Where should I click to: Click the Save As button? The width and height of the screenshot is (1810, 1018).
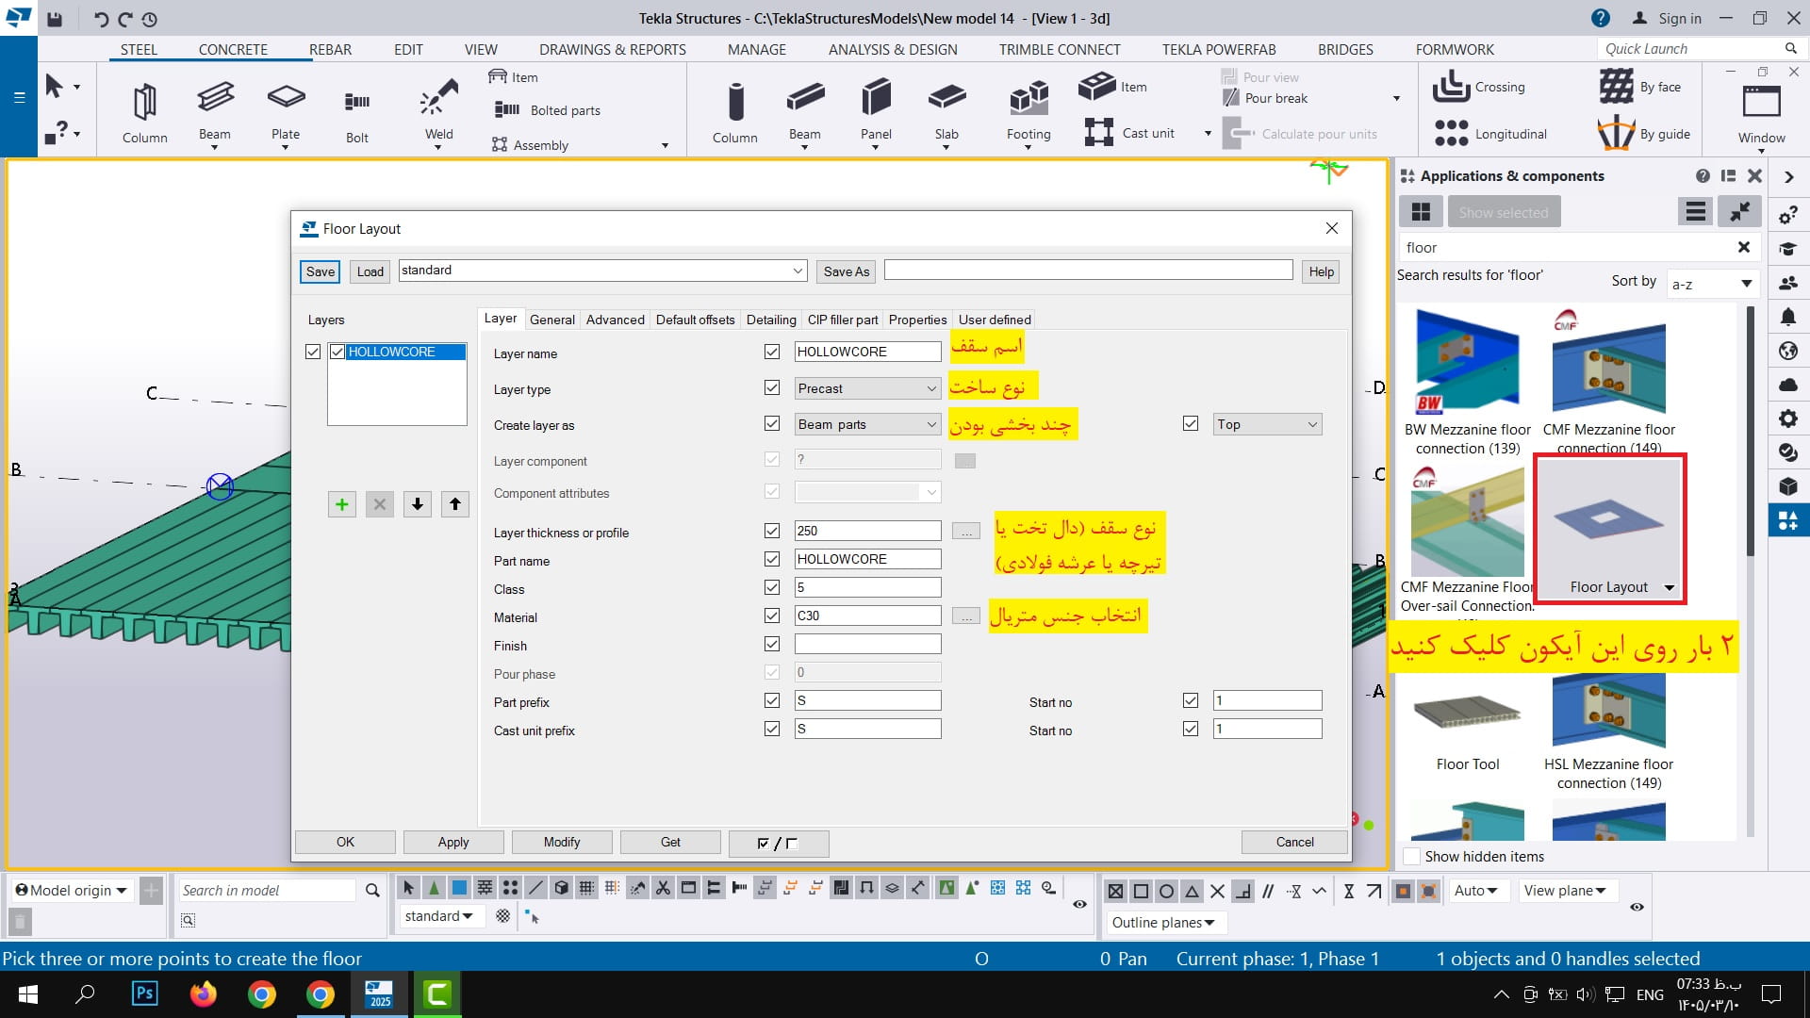tap(846, 271)
